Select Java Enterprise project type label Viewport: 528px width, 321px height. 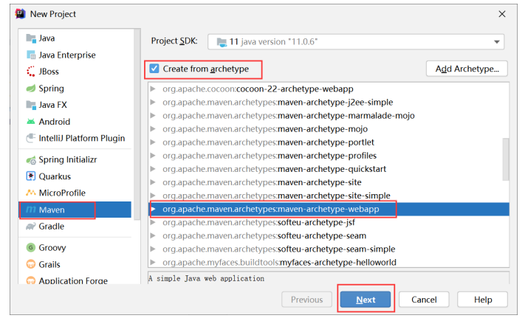tap(67, 55)
